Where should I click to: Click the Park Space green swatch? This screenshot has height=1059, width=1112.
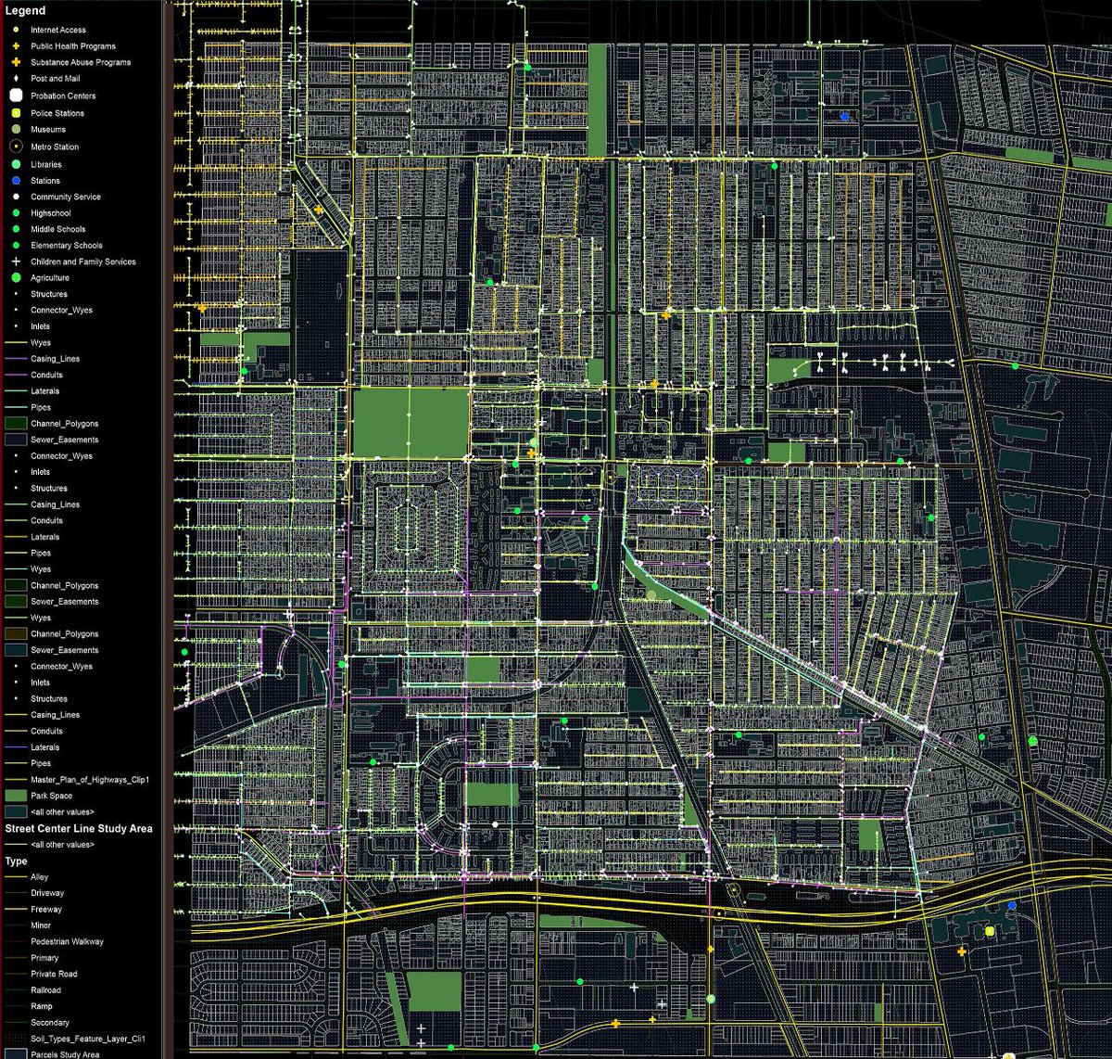16,796
